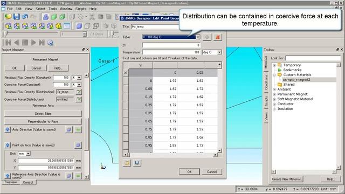Screen dimensions: 345x194
Task: Select sample_magnet2 in Custom Materials
Action: tap(296, 80)
